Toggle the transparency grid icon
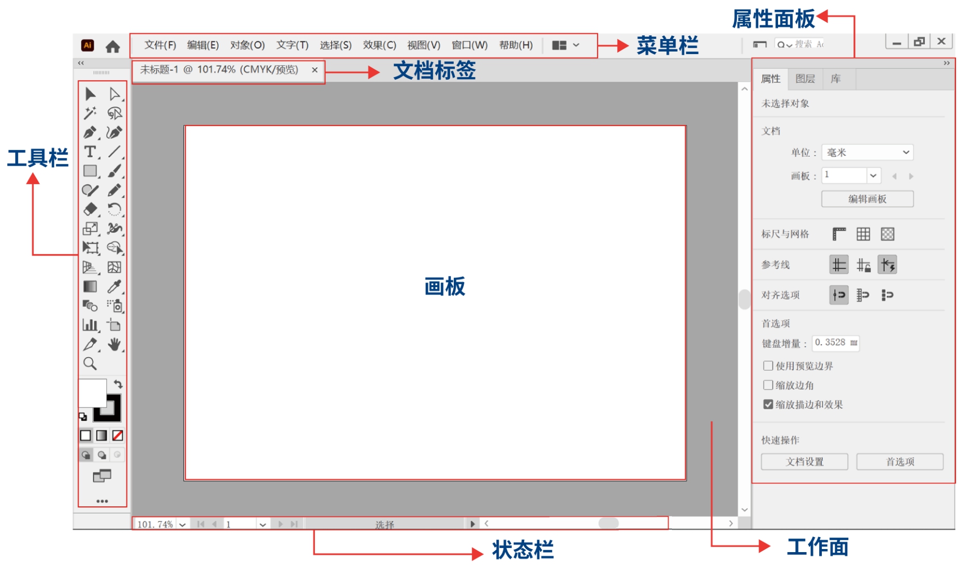The height and width of the screenshot is (587, 967). point(887,234)
